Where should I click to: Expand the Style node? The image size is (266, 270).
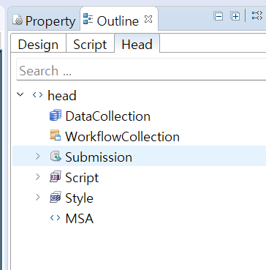click(38, 197)
